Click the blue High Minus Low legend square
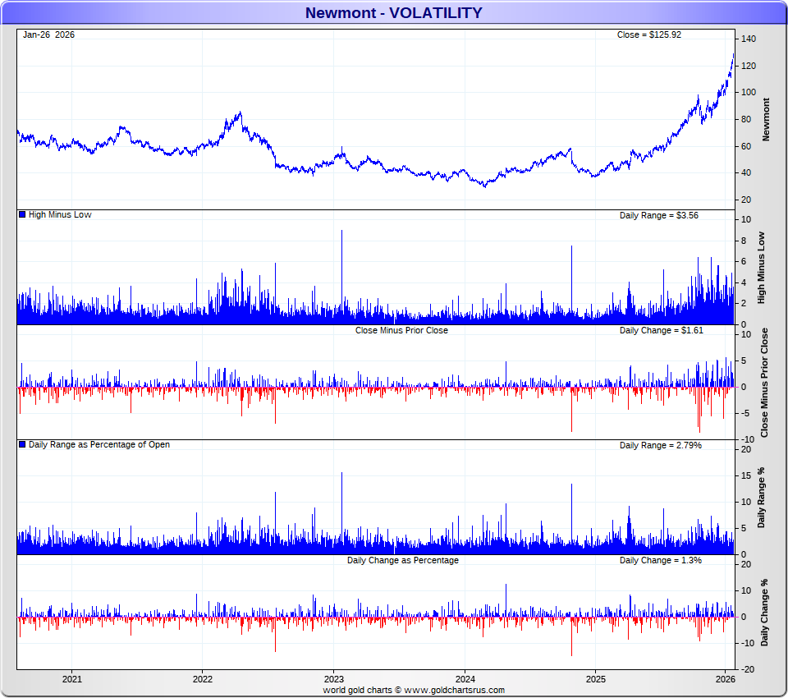 click(22, 215)
